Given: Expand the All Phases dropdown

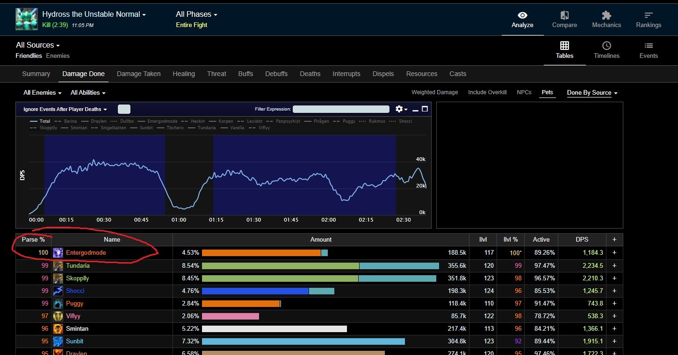Looking at the screenshot, I should click(x=196, y=14).
